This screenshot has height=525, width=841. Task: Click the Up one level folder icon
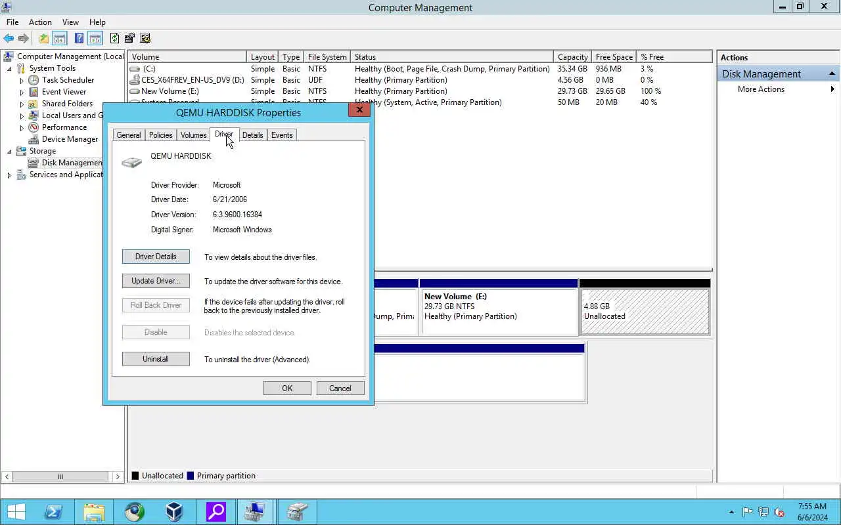[x=43, y=39]
